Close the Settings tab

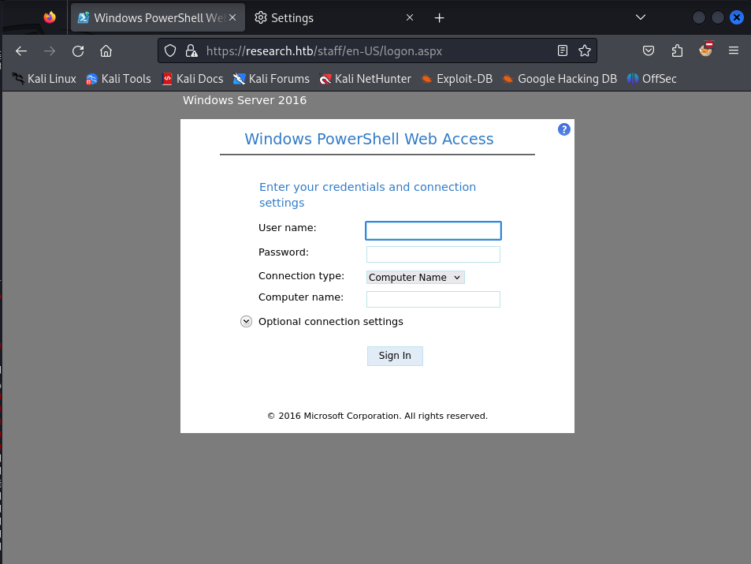410,17
